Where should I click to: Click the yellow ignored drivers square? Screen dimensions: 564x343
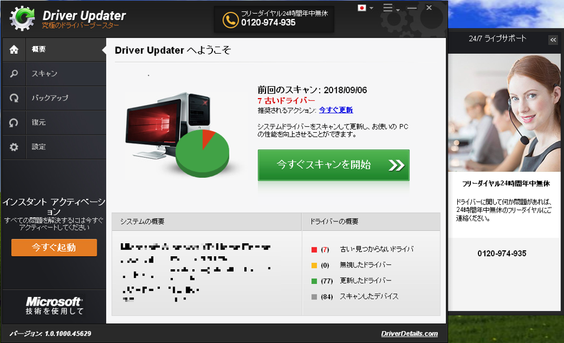314,265
